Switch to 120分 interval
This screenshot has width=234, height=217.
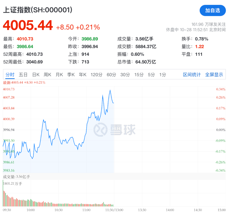(96, 74)
